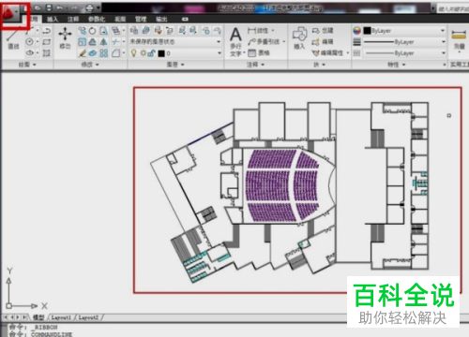
Task: Expand the Properties (特性) panel
Action: coord(397,65)
